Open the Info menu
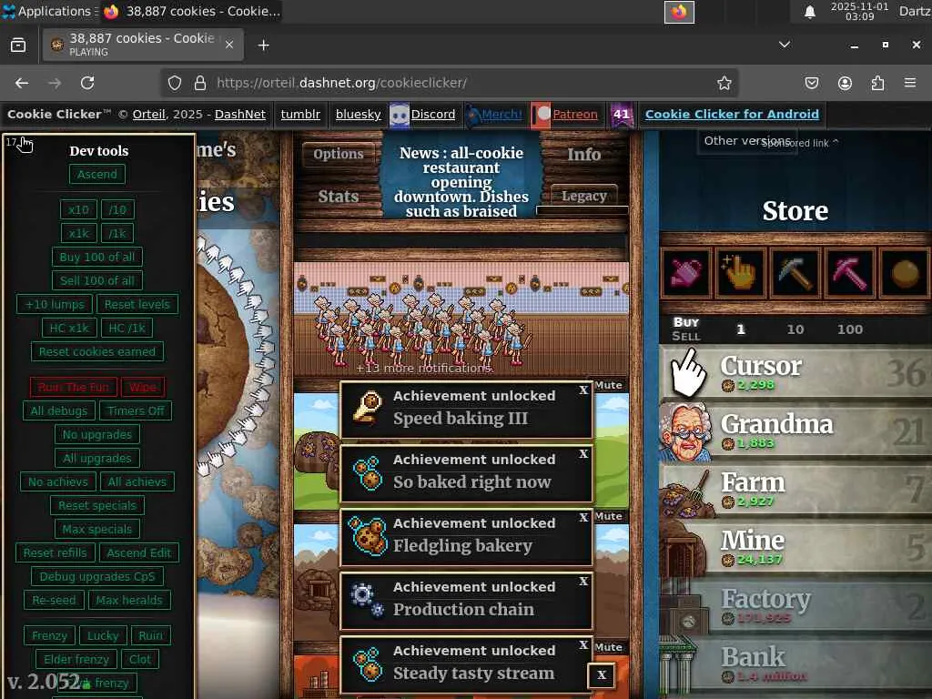The height and width of the screenshot is (699, 932). coord(583,155)
